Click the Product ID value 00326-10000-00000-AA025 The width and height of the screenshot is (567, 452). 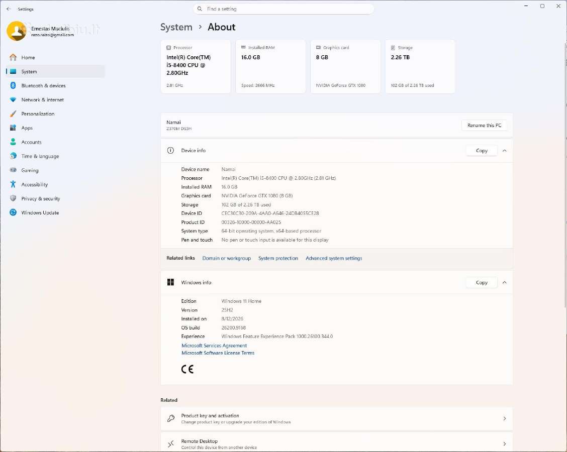click(x=251, y=222)
